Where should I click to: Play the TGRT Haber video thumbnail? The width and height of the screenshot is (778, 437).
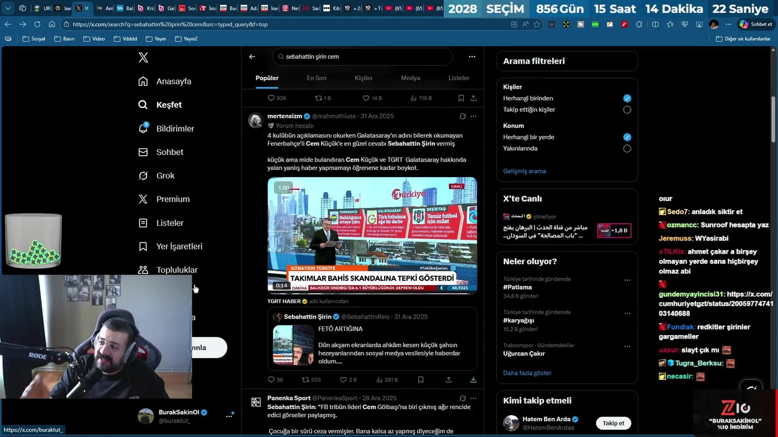(x=372, y=235)
